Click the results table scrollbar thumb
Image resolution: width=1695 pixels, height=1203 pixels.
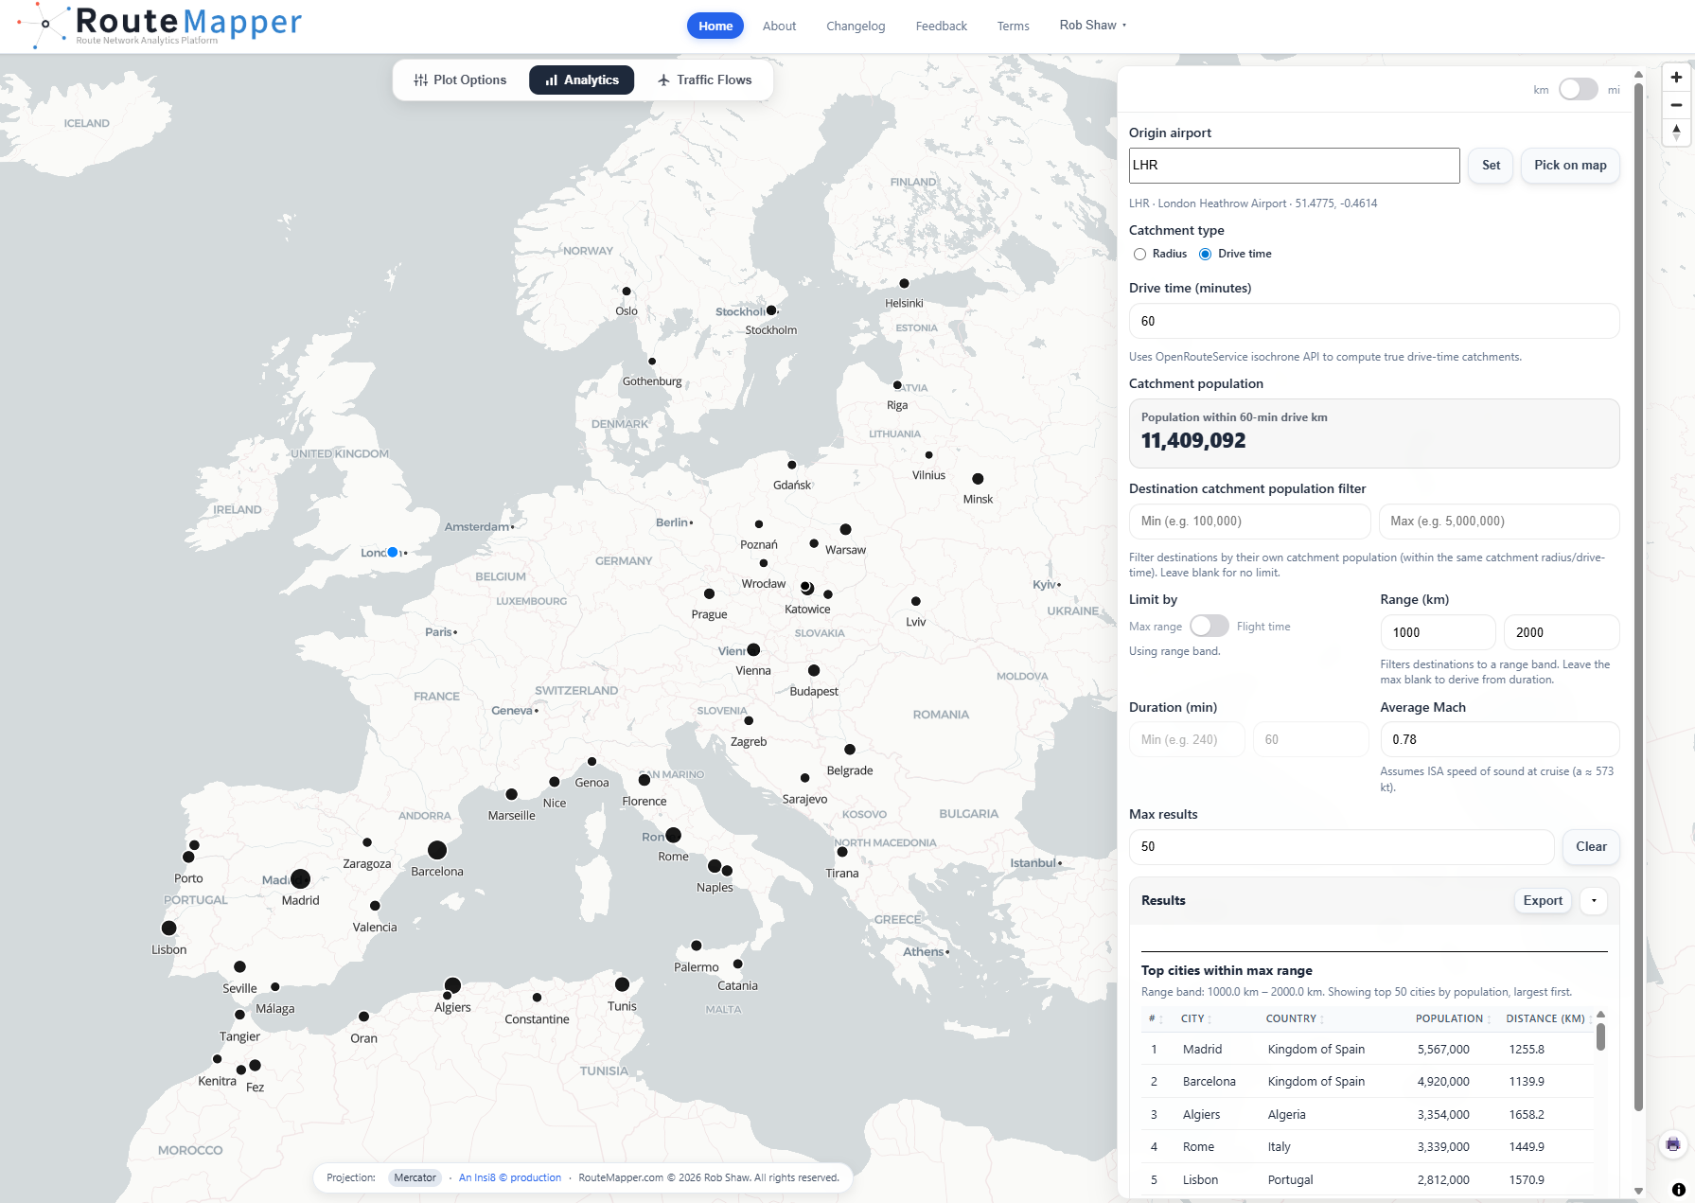pyautogui.click(x=1600, y=1036)
